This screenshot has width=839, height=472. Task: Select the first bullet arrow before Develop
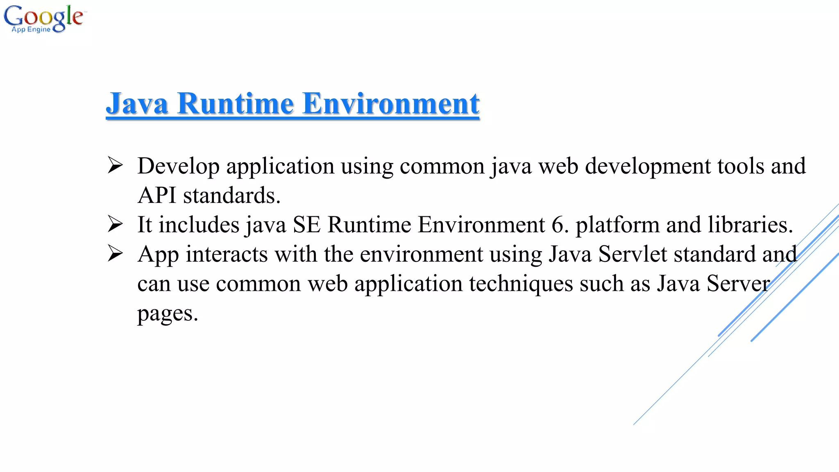[x=115, y=166]
